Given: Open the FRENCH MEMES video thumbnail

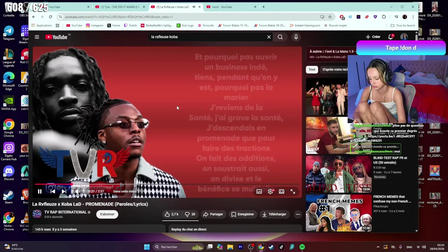Looking at the screenshot, I should pyautogui.click(x=339, y=213).
